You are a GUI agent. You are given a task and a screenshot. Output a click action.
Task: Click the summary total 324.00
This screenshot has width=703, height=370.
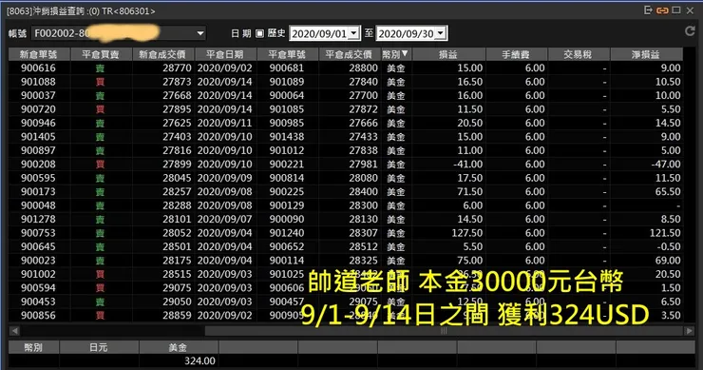pos(199,360)
